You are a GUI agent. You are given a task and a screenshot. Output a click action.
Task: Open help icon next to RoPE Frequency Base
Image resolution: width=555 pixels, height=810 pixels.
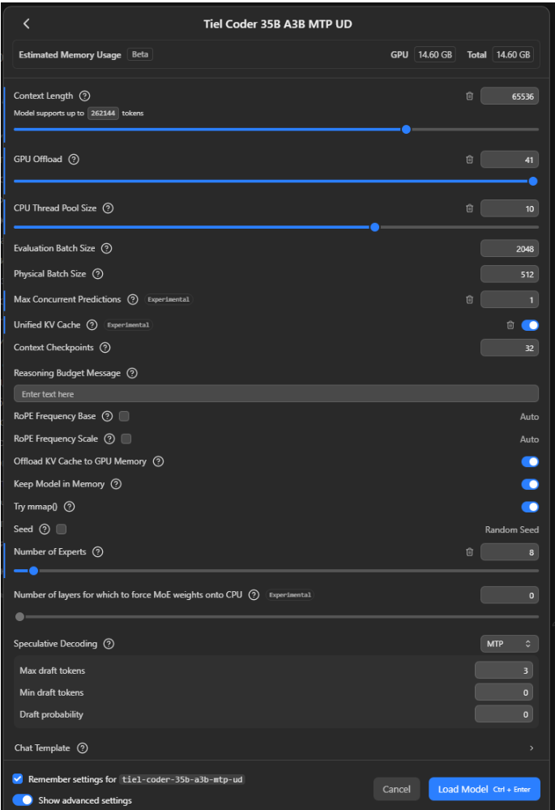[108, 417]
